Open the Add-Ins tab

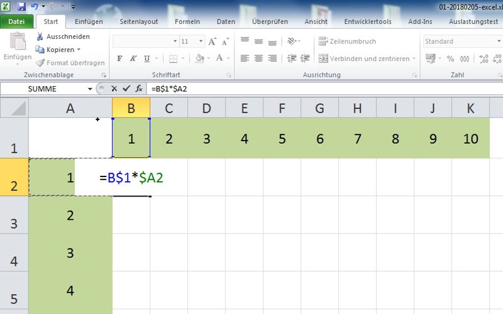tap(420, 21)
